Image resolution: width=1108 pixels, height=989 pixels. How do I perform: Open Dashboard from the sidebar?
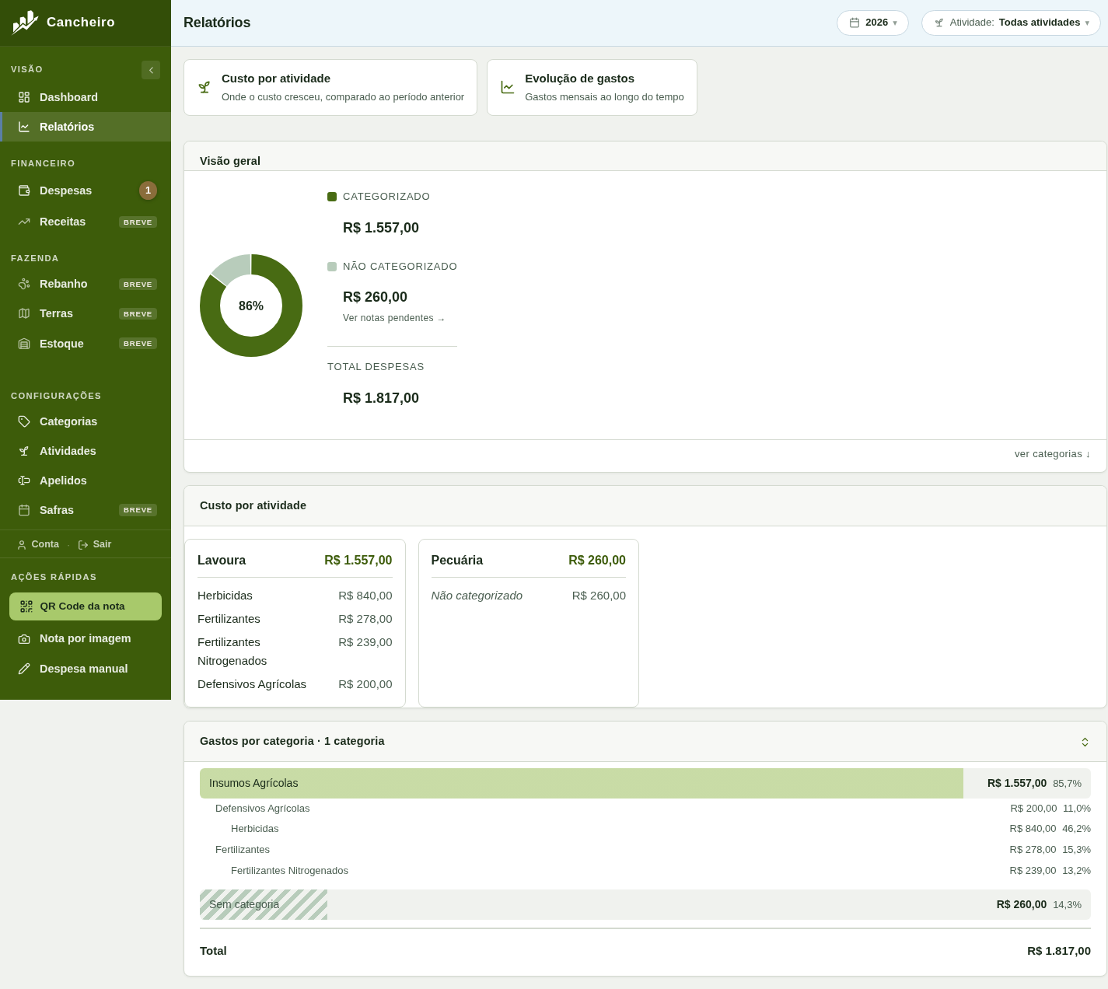pyautogui.click(x=86, y=97)
